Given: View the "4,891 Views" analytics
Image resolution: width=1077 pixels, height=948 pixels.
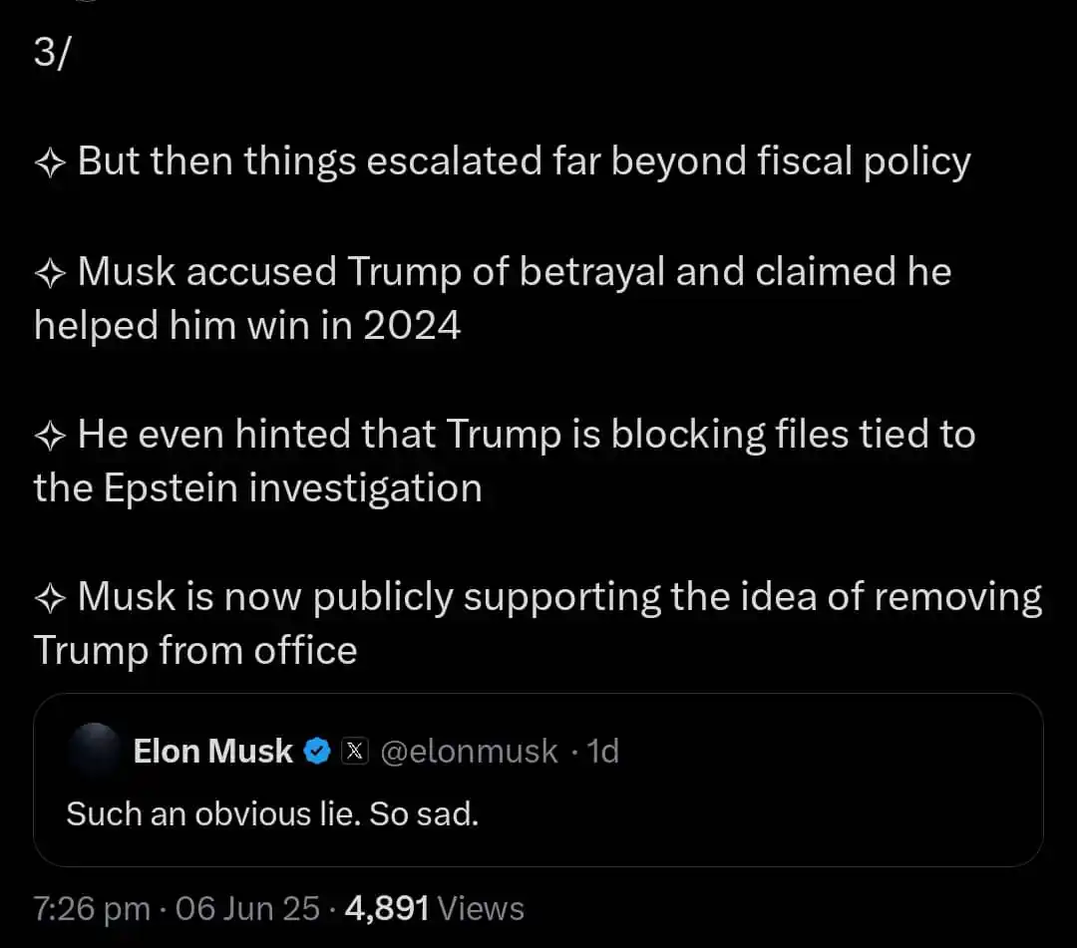Looking at the screenshot, I should 434,909.
